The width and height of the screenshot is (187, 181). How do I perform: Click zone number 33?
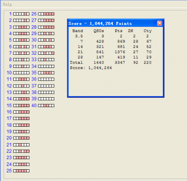[x=34, y=59]
